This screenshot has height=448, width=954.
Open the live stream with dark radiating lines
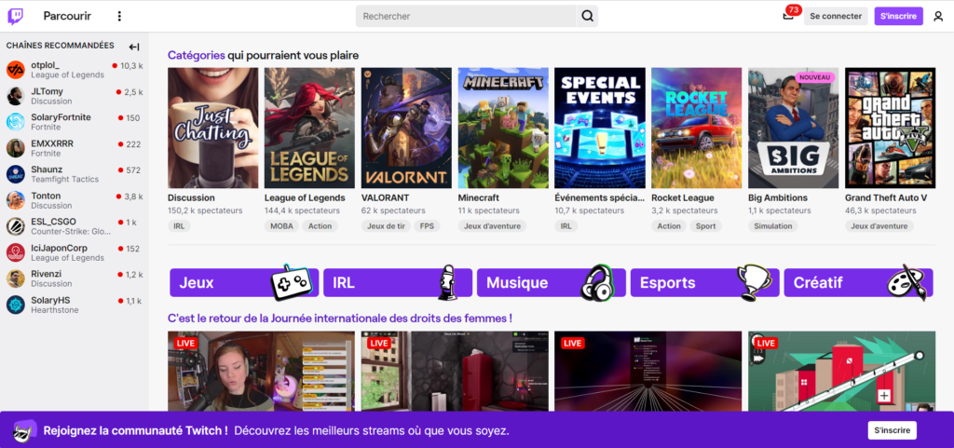pos(648,372)
